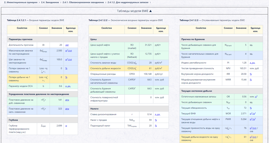The image size is (269, 143).
Task: Open the 2. Инвестиционные сценарии breadcrumb
Action: (21, 2)
